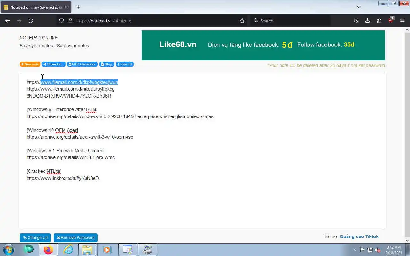Click the Change Url button

(35, 238)
